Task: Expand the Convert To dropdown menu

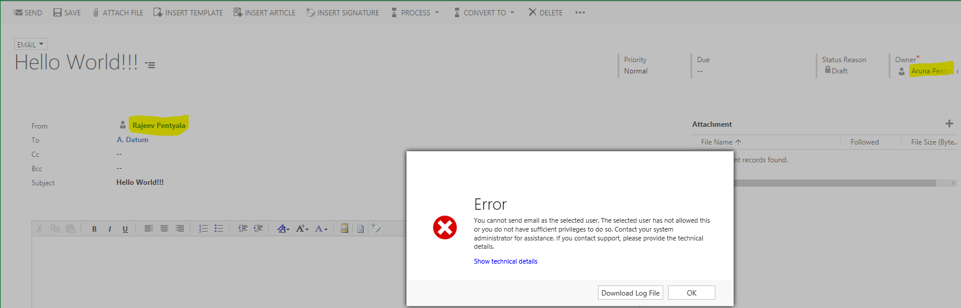Action: (x=484, y=12)
